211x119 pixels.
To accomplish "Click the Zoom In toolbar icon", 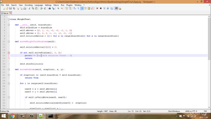I will 58,8.
